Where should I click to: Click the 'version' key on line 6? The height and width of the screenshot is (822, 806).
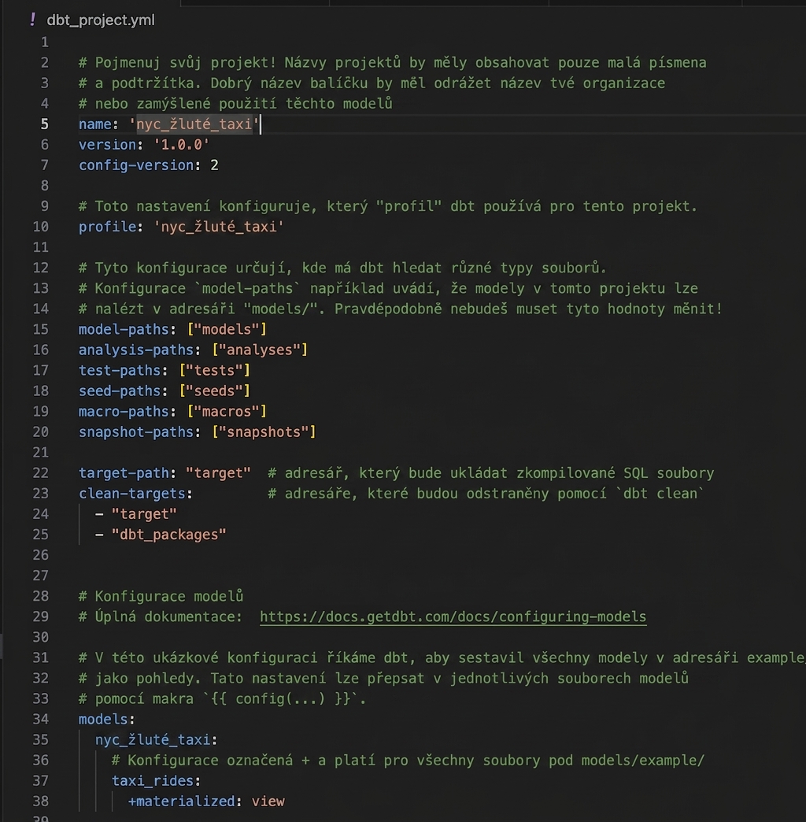(x=107, y=145)
